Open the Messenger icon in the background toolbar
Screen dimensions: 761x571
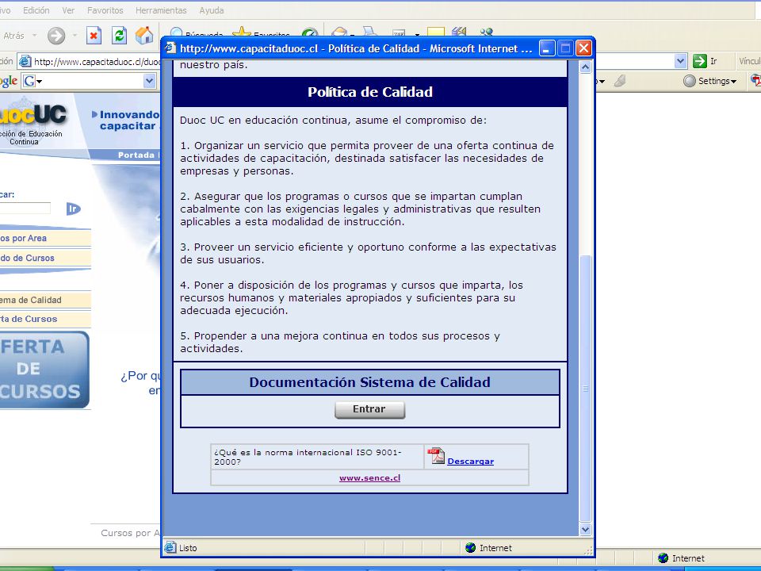coord(486,32)
